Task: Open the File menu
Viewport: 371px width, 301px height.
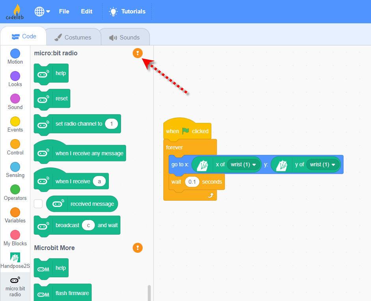Action: (64, 11)
